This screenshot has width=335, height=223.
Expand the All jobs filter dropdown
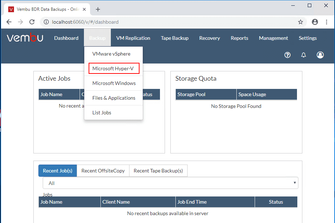click(x=170, y=183)
